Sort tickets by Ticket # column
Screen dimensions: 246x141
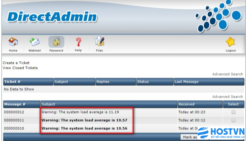(x=28, y=81)
